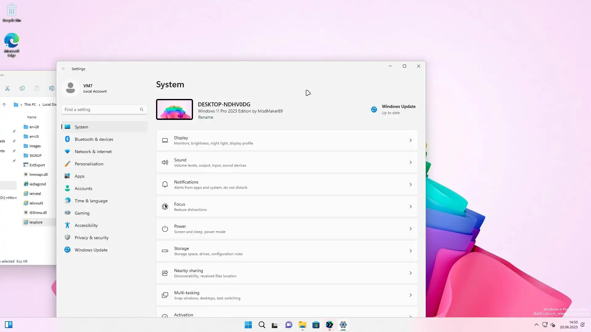Select Time & language menu item

(91, 201)
